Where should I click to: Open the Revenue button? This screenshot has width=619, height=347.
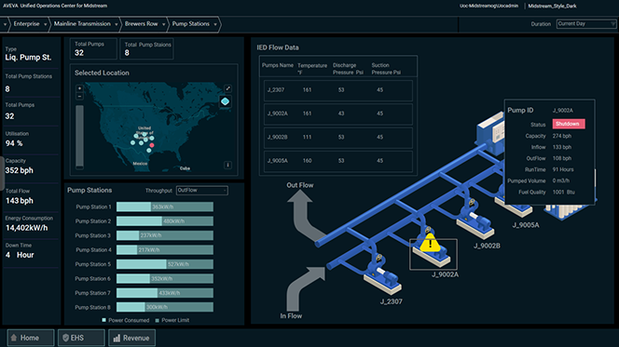click(131, 338)
